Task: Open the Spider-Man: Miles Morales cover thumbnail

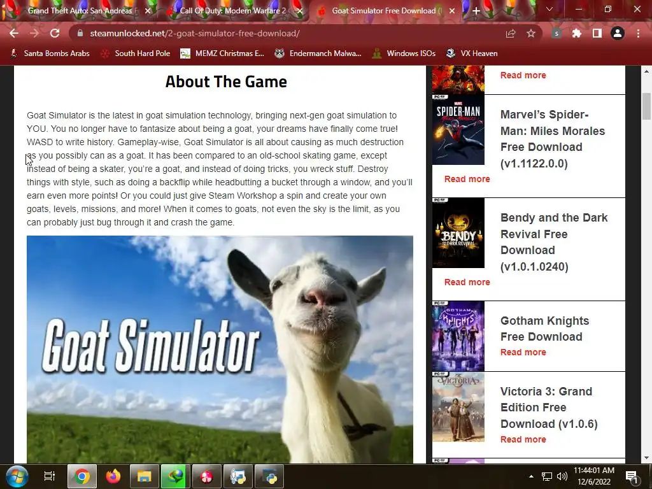Action: tap(458, 130)
